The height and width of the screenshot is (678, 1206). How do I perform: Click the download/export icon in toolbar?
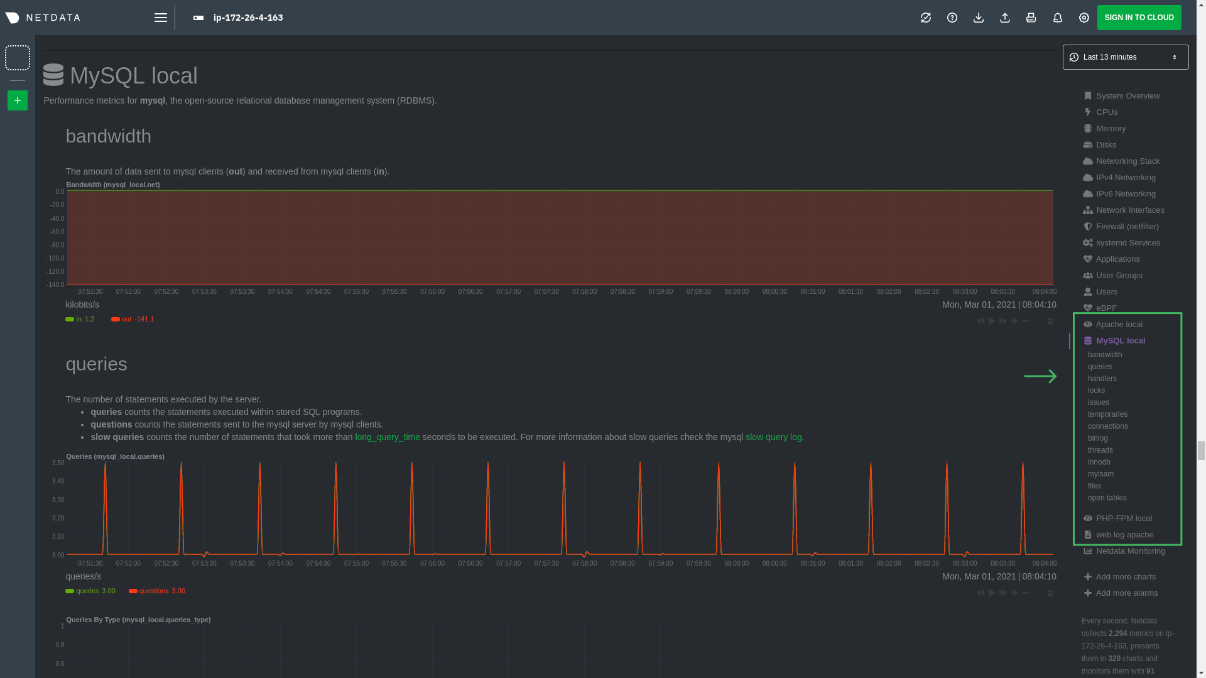point(978,18)
